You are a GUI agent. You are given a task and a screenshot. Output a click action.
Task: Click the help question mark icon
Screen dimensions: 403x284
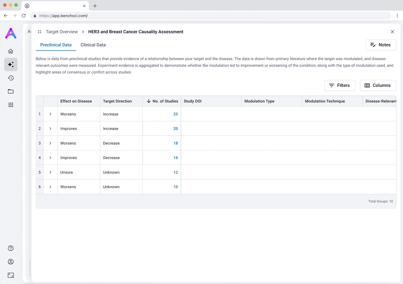(10, 248)
